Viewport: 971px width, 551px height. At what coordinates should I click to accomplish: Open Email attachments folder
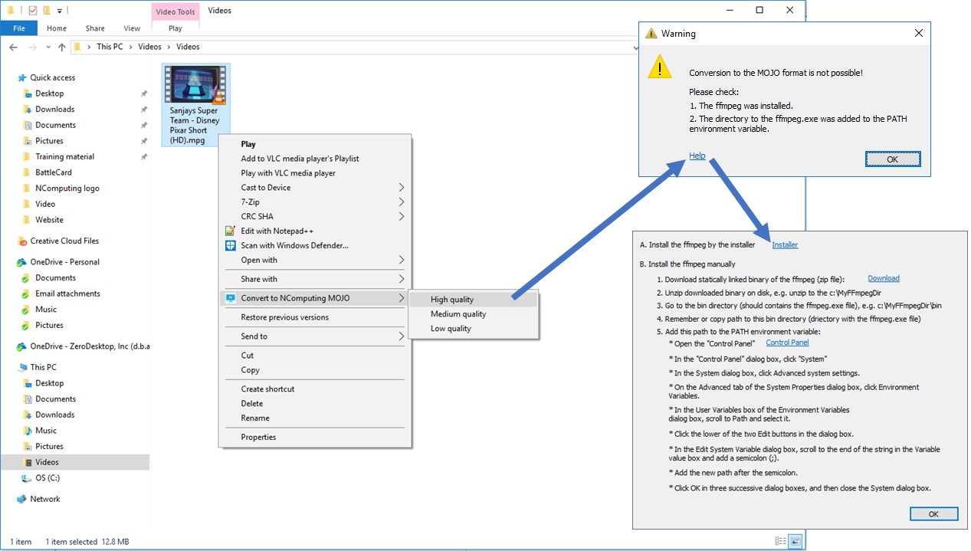66,294
